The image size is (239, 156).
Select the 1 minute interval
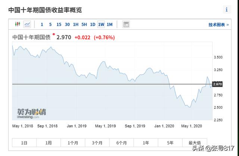tap(42, 25)
